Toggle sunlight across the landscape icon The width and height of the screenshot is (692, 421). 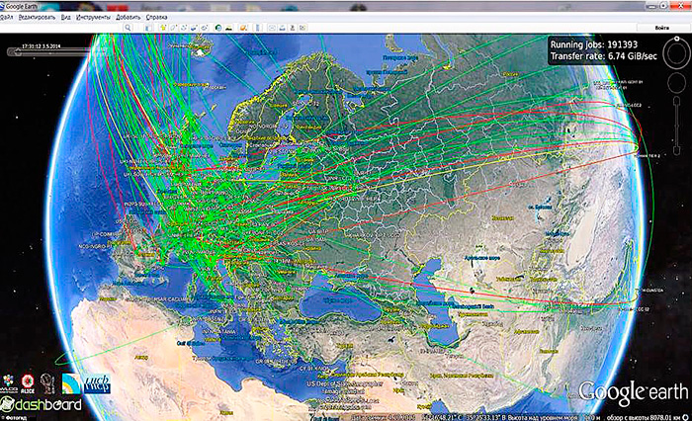(228, 28)
